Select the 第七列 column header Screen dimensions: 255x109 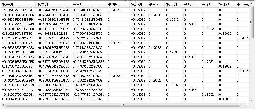point(174,5)
